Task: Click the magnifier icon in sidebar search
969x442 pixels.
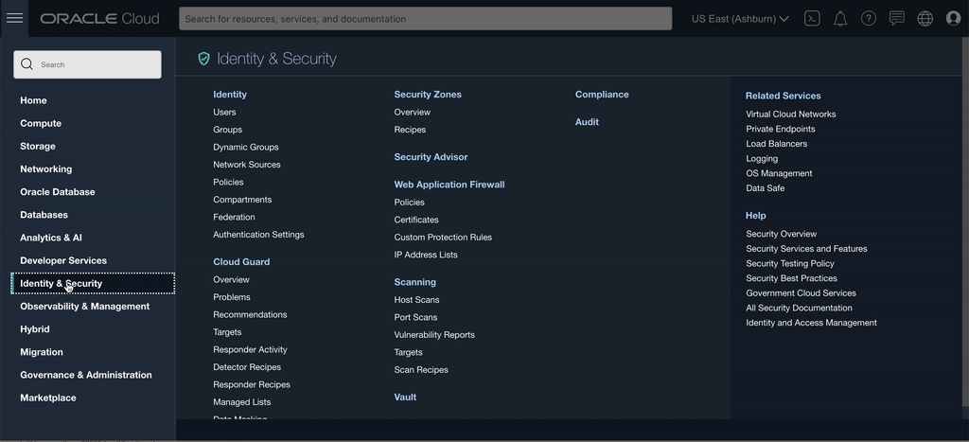Action: pos(26,64)
